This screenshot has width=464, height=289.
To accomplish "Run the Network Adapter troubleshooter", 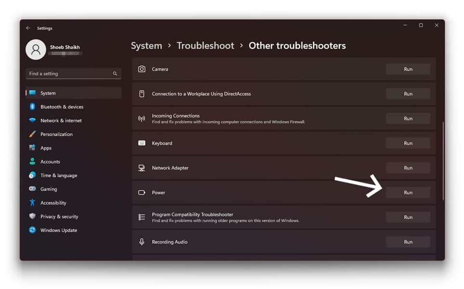I will (408, 168).
